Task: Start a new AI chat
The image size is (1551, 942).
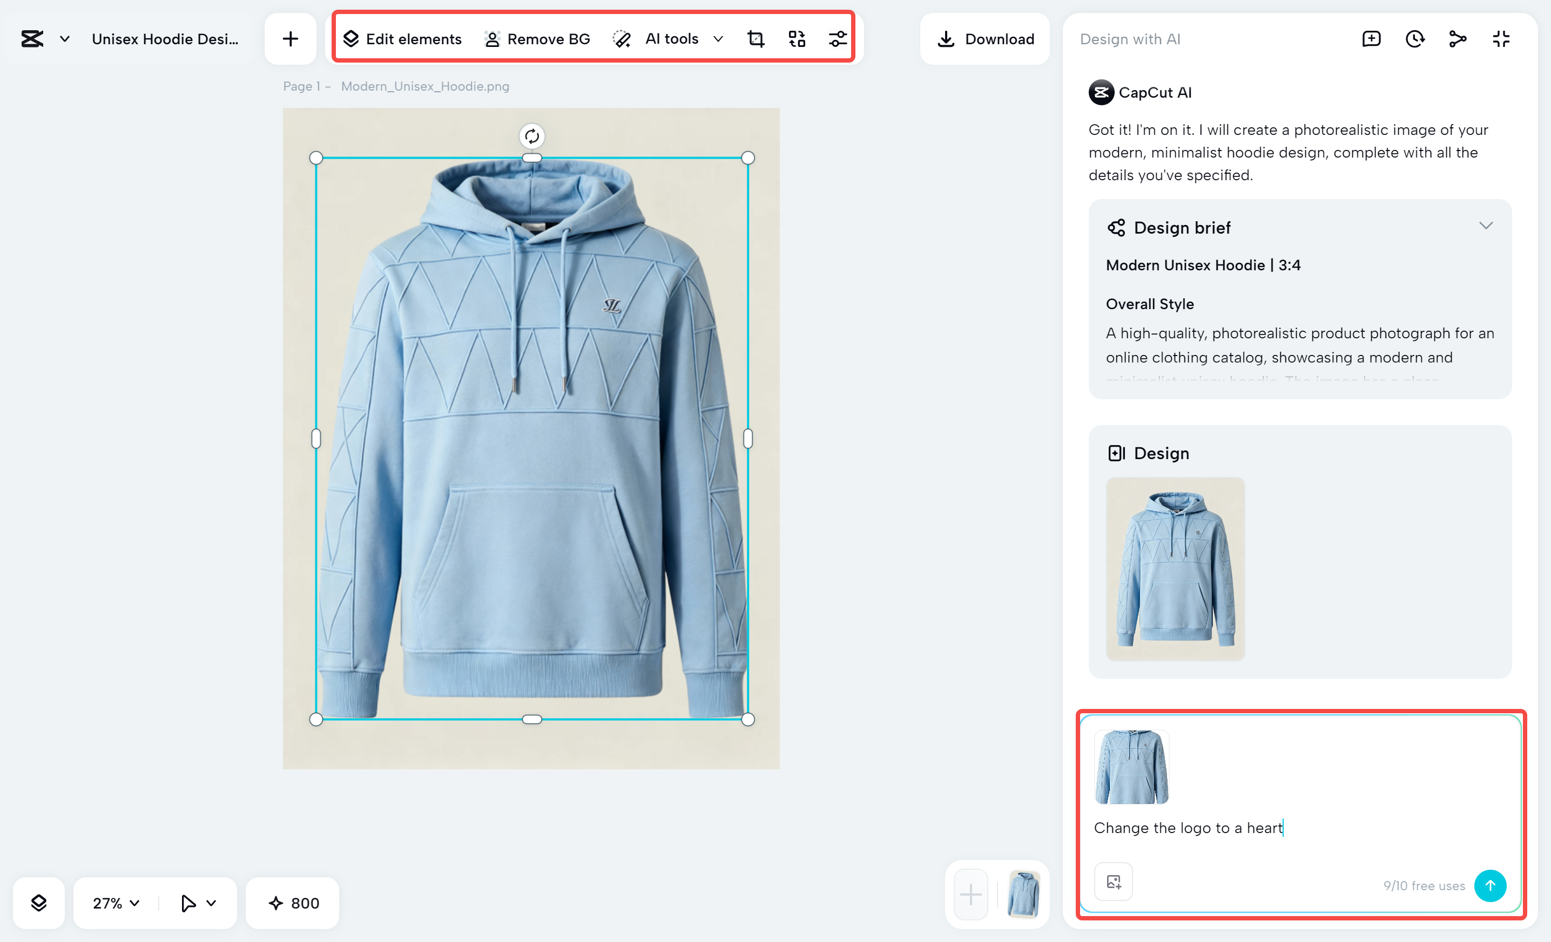Action: 1371,38
